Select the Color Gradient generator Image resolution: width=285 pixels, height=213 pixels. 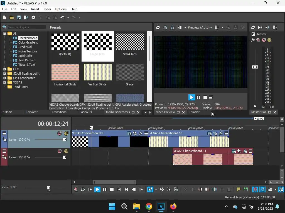(28, 42)
